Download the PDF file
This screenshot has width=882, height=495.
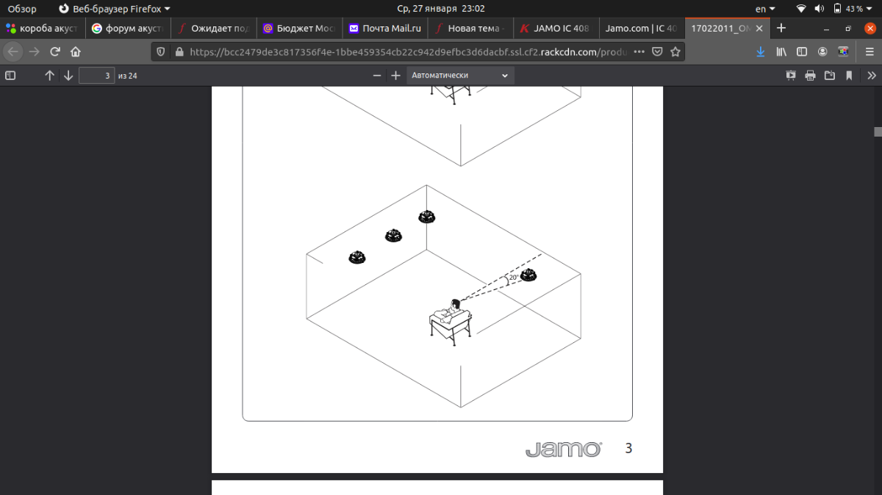[x=830, y=76]
